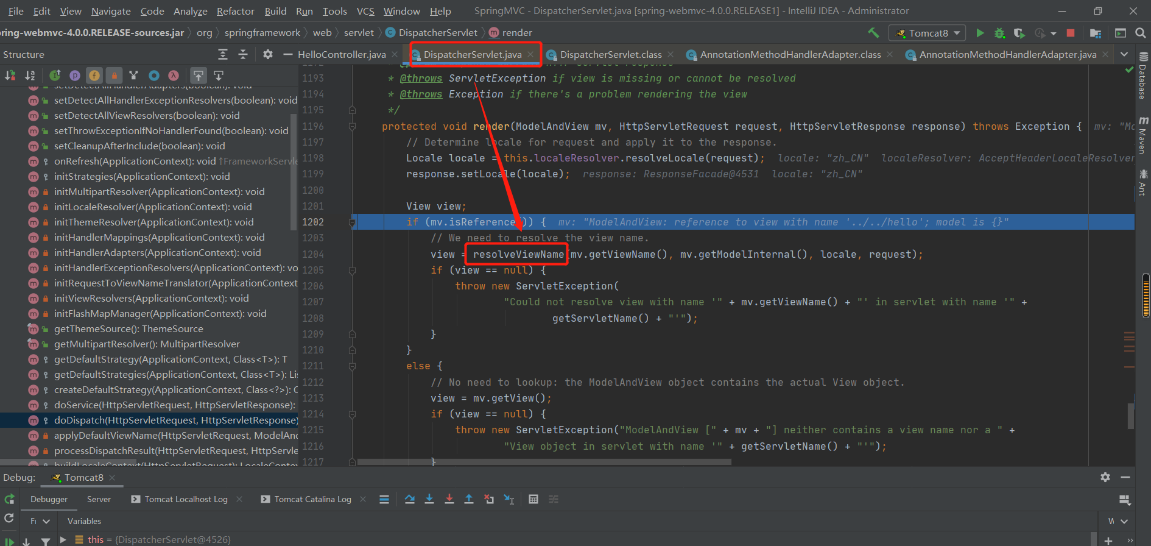Toggle Sort Alphabetically in Structure

tap(30, 76)
